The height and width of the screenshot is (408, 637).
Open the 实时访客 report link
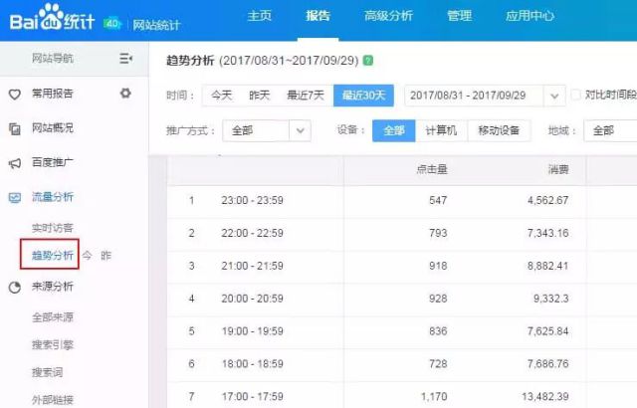tap(52, 228)
